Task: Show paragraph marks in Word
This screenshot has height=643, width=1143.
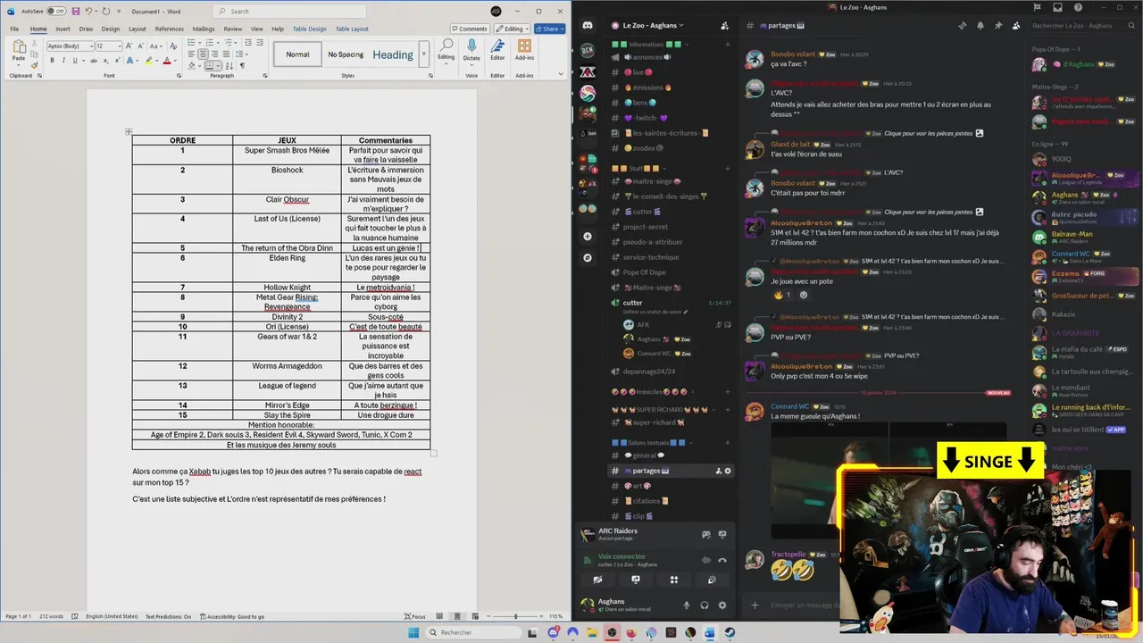Action: [242, 66]
